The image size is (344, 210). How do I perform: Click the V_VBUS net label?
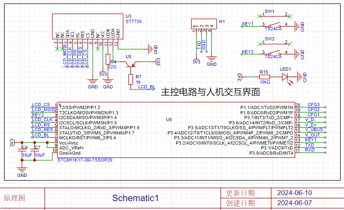314,130
